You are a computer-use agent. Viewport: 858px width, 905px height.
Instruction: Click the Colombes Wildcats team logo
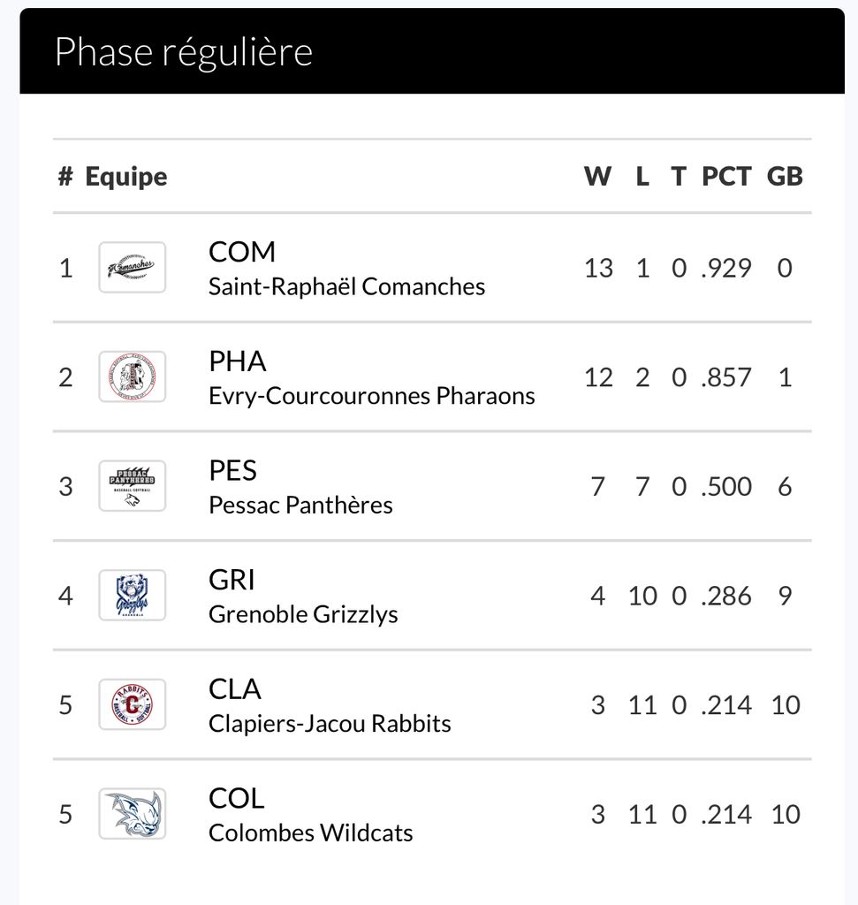click(132, 814)
